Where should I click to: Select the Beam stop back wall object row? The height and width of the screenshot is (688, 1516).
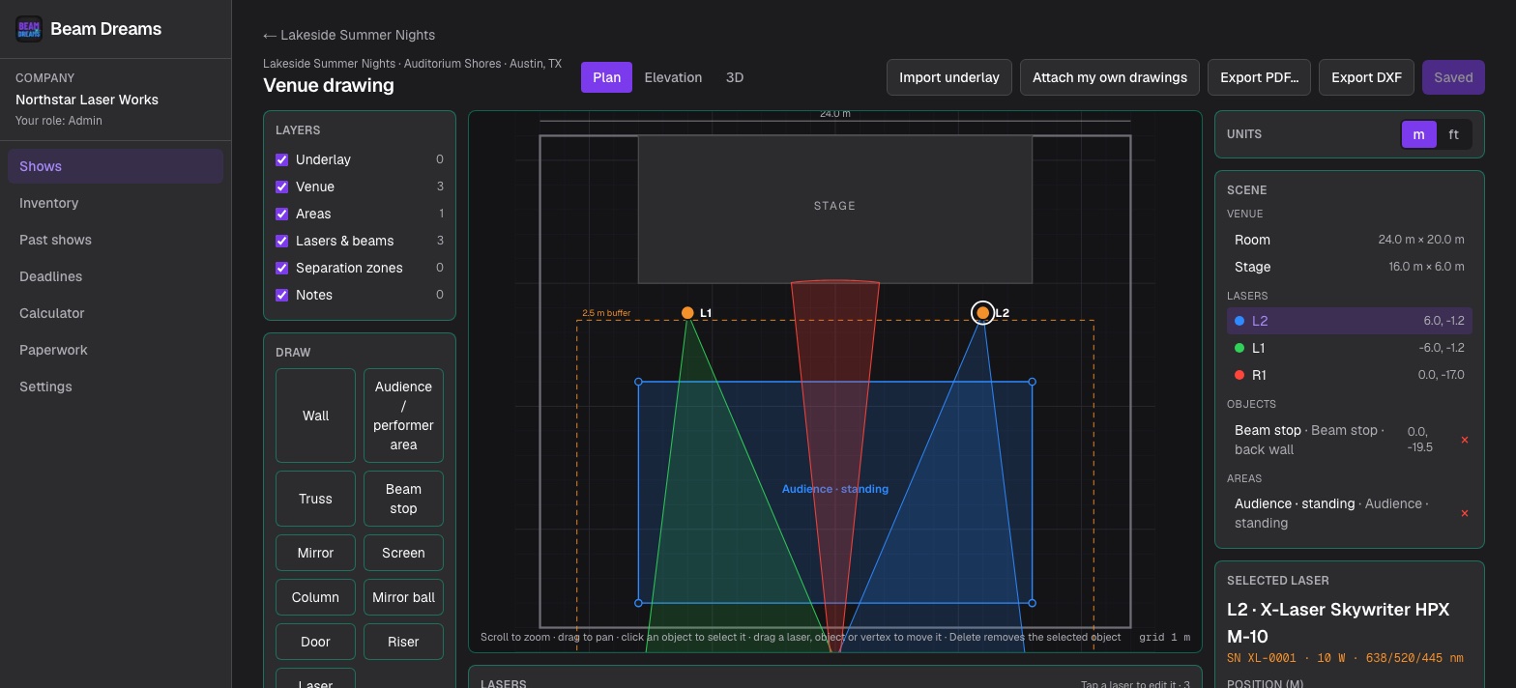point(1339,440)
